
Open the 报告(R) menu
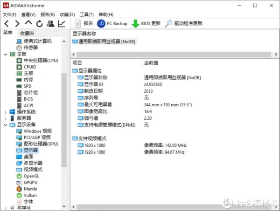coord(48,14)
